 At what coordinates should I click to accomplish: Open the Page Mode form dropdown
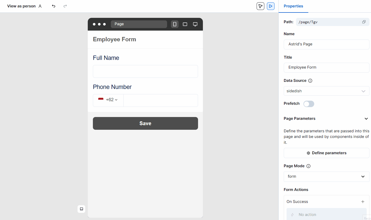coord(326,177)
